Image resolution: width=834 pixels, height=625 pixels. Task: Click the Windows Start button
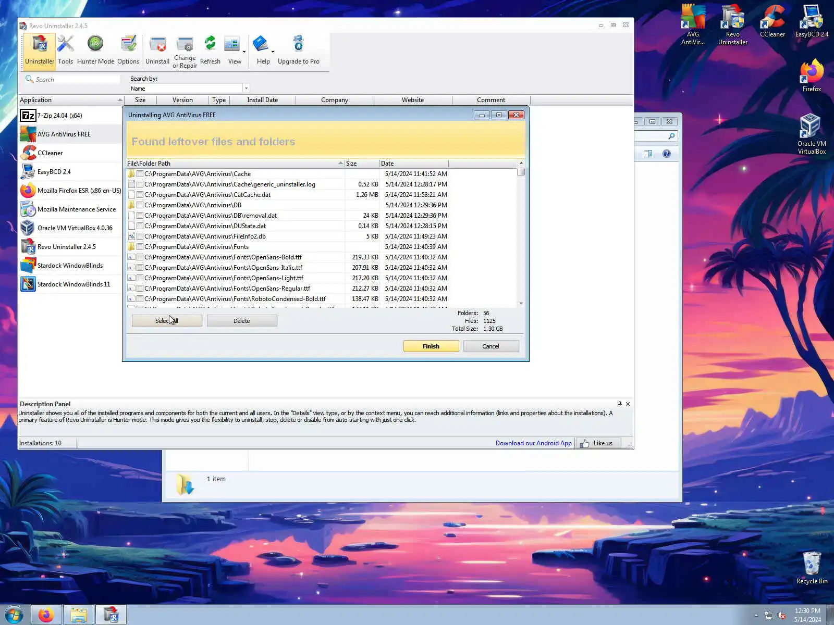(x=14, y=615)
